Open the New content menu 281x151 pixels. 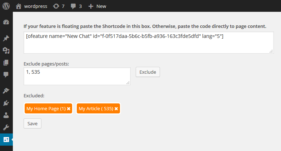click(97, 6)
